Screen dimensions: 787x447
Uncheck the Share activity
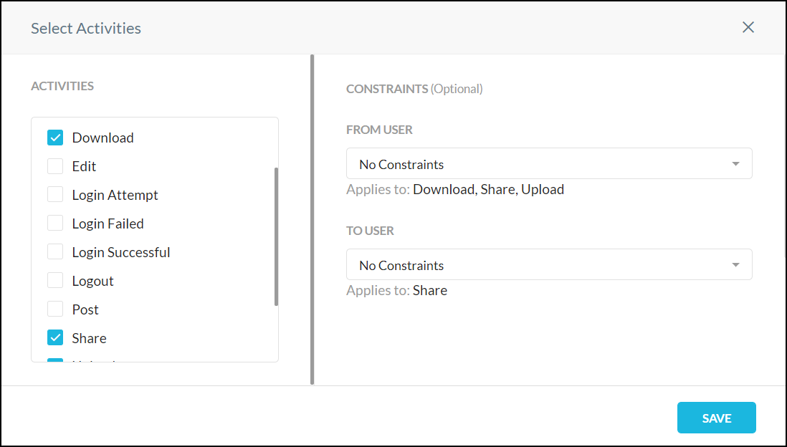[x=55, y=337]
